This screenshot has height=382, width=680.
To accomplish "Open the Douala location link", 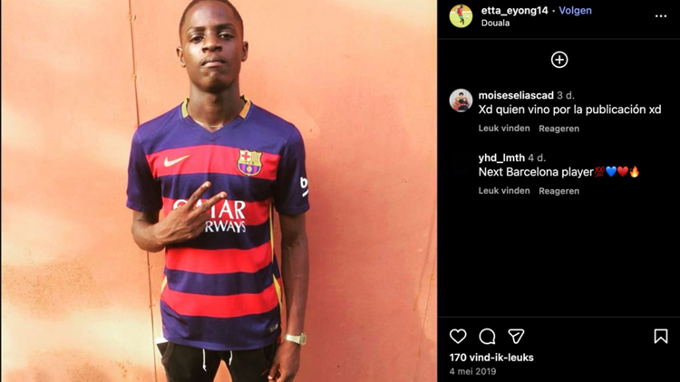I will 495,23.
